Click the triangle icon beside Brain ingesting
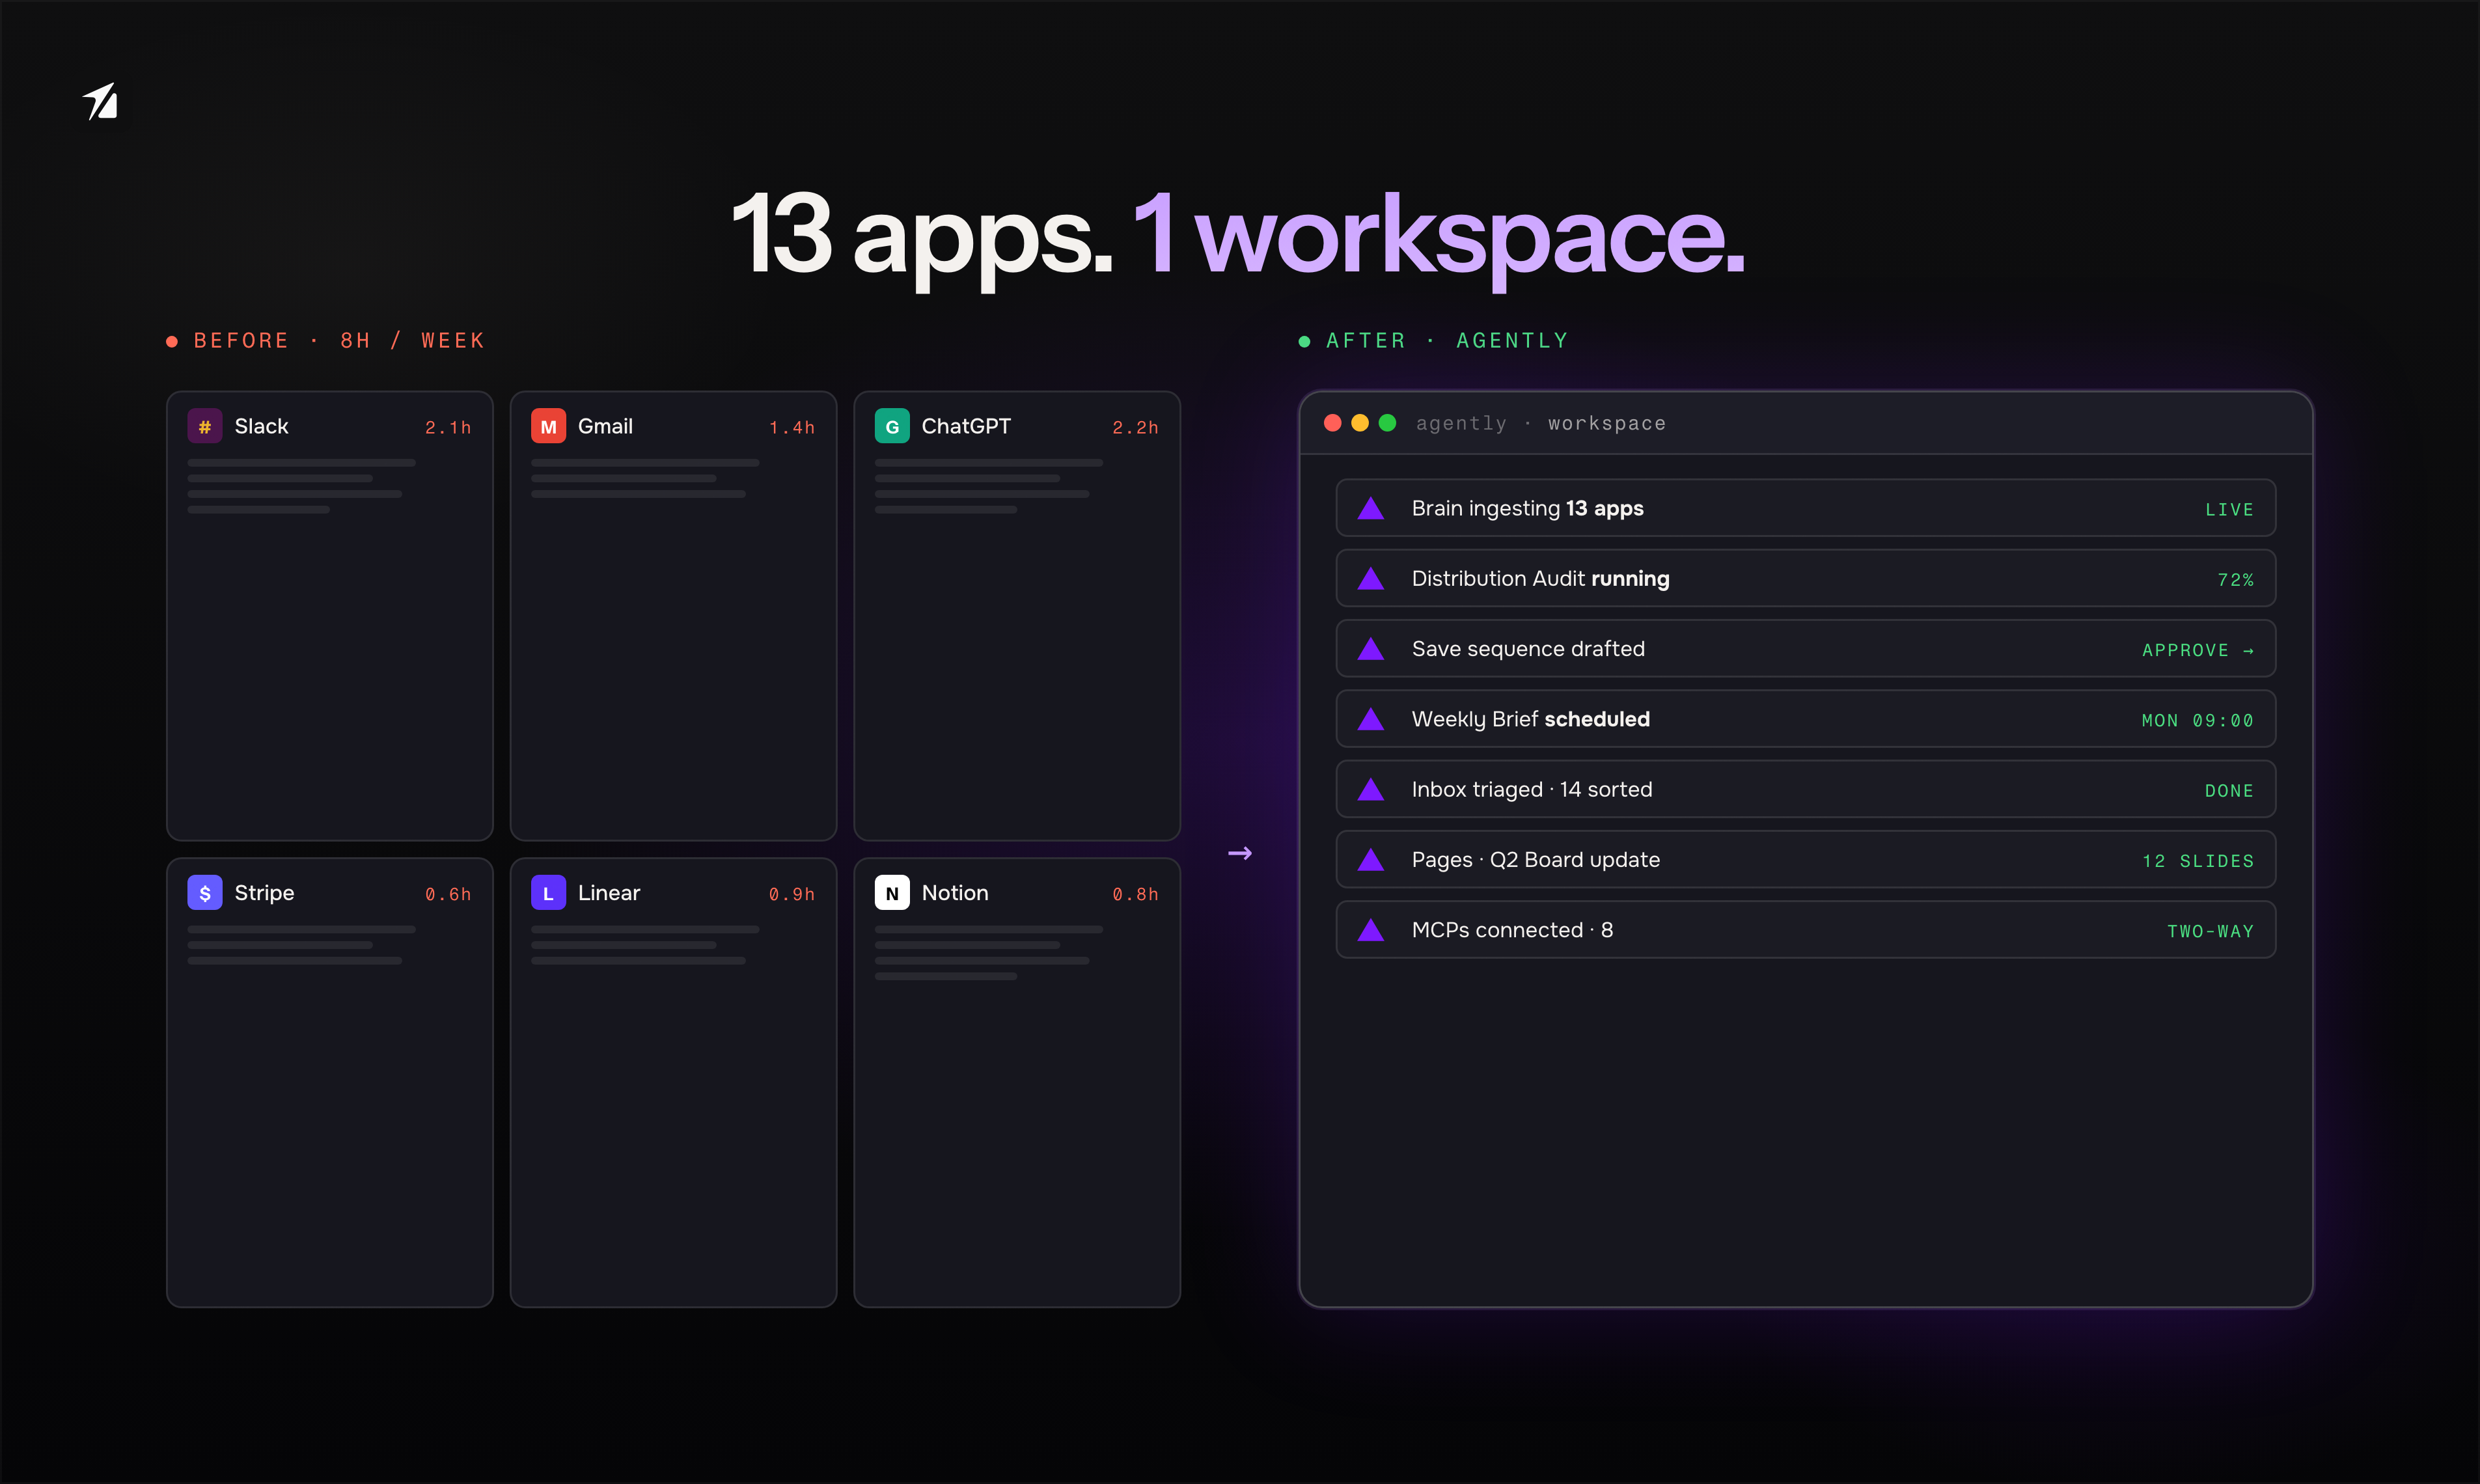 pyautogui.click(x=1371, y=508)
